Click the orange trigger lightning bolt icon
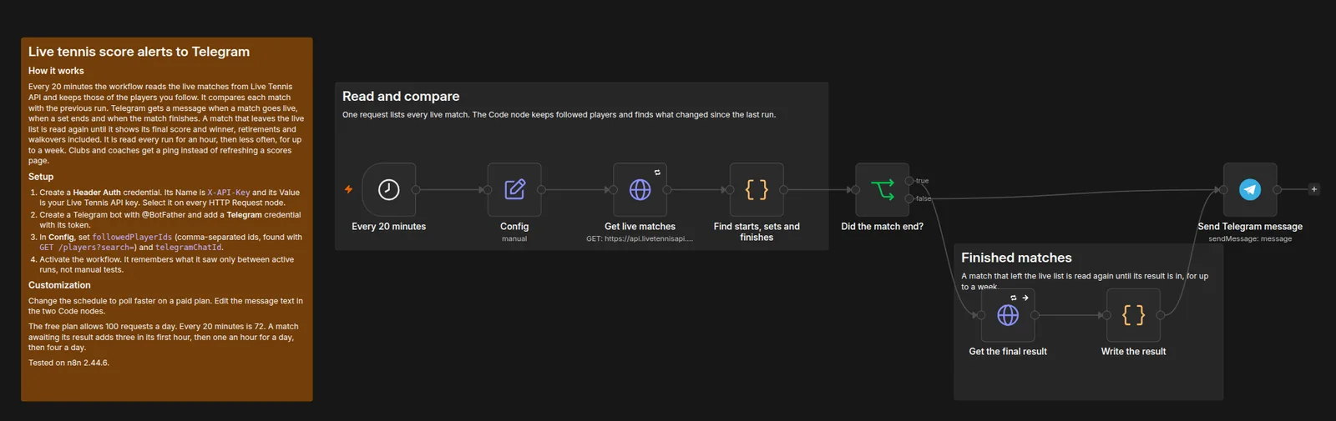1336x421 pixels. (349, 189)
